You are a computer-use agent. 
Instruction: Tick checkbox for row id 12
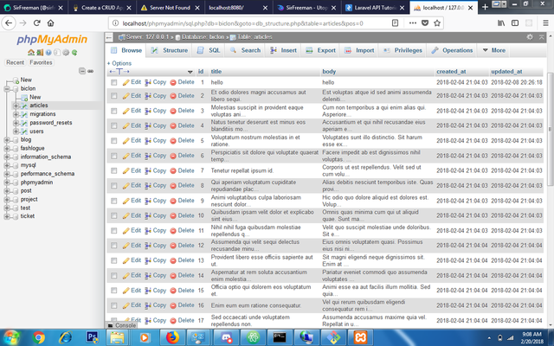coord(113,246)
